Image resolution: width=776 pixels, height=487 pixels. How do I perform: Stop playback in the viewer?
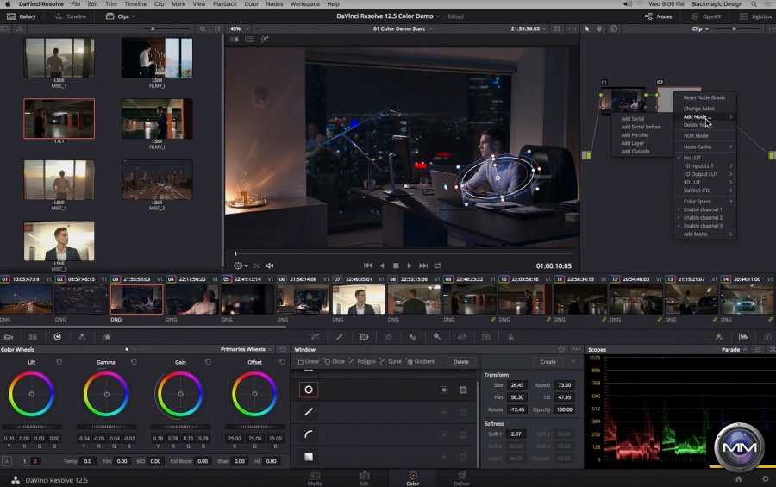click(396, 265)
